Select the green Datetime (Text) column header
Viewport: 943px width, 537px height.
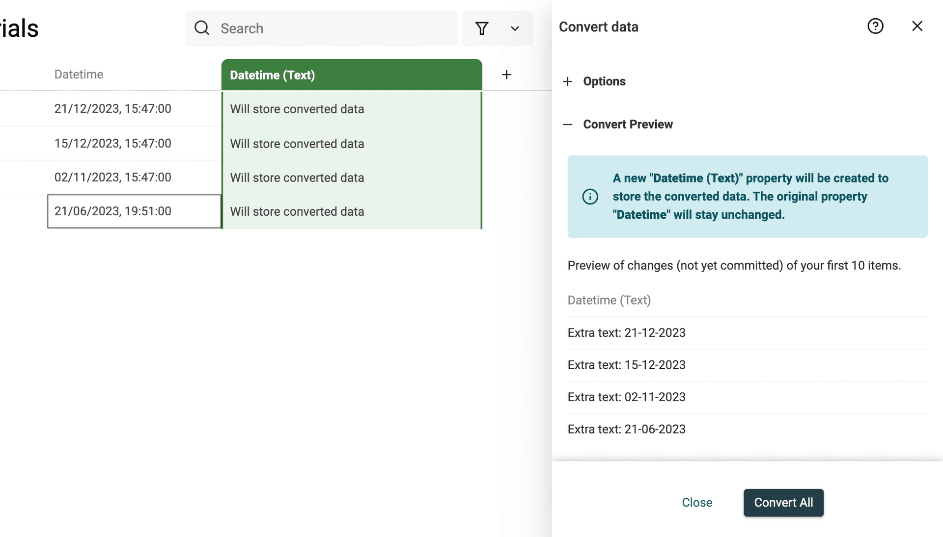[x=351, y=75]
